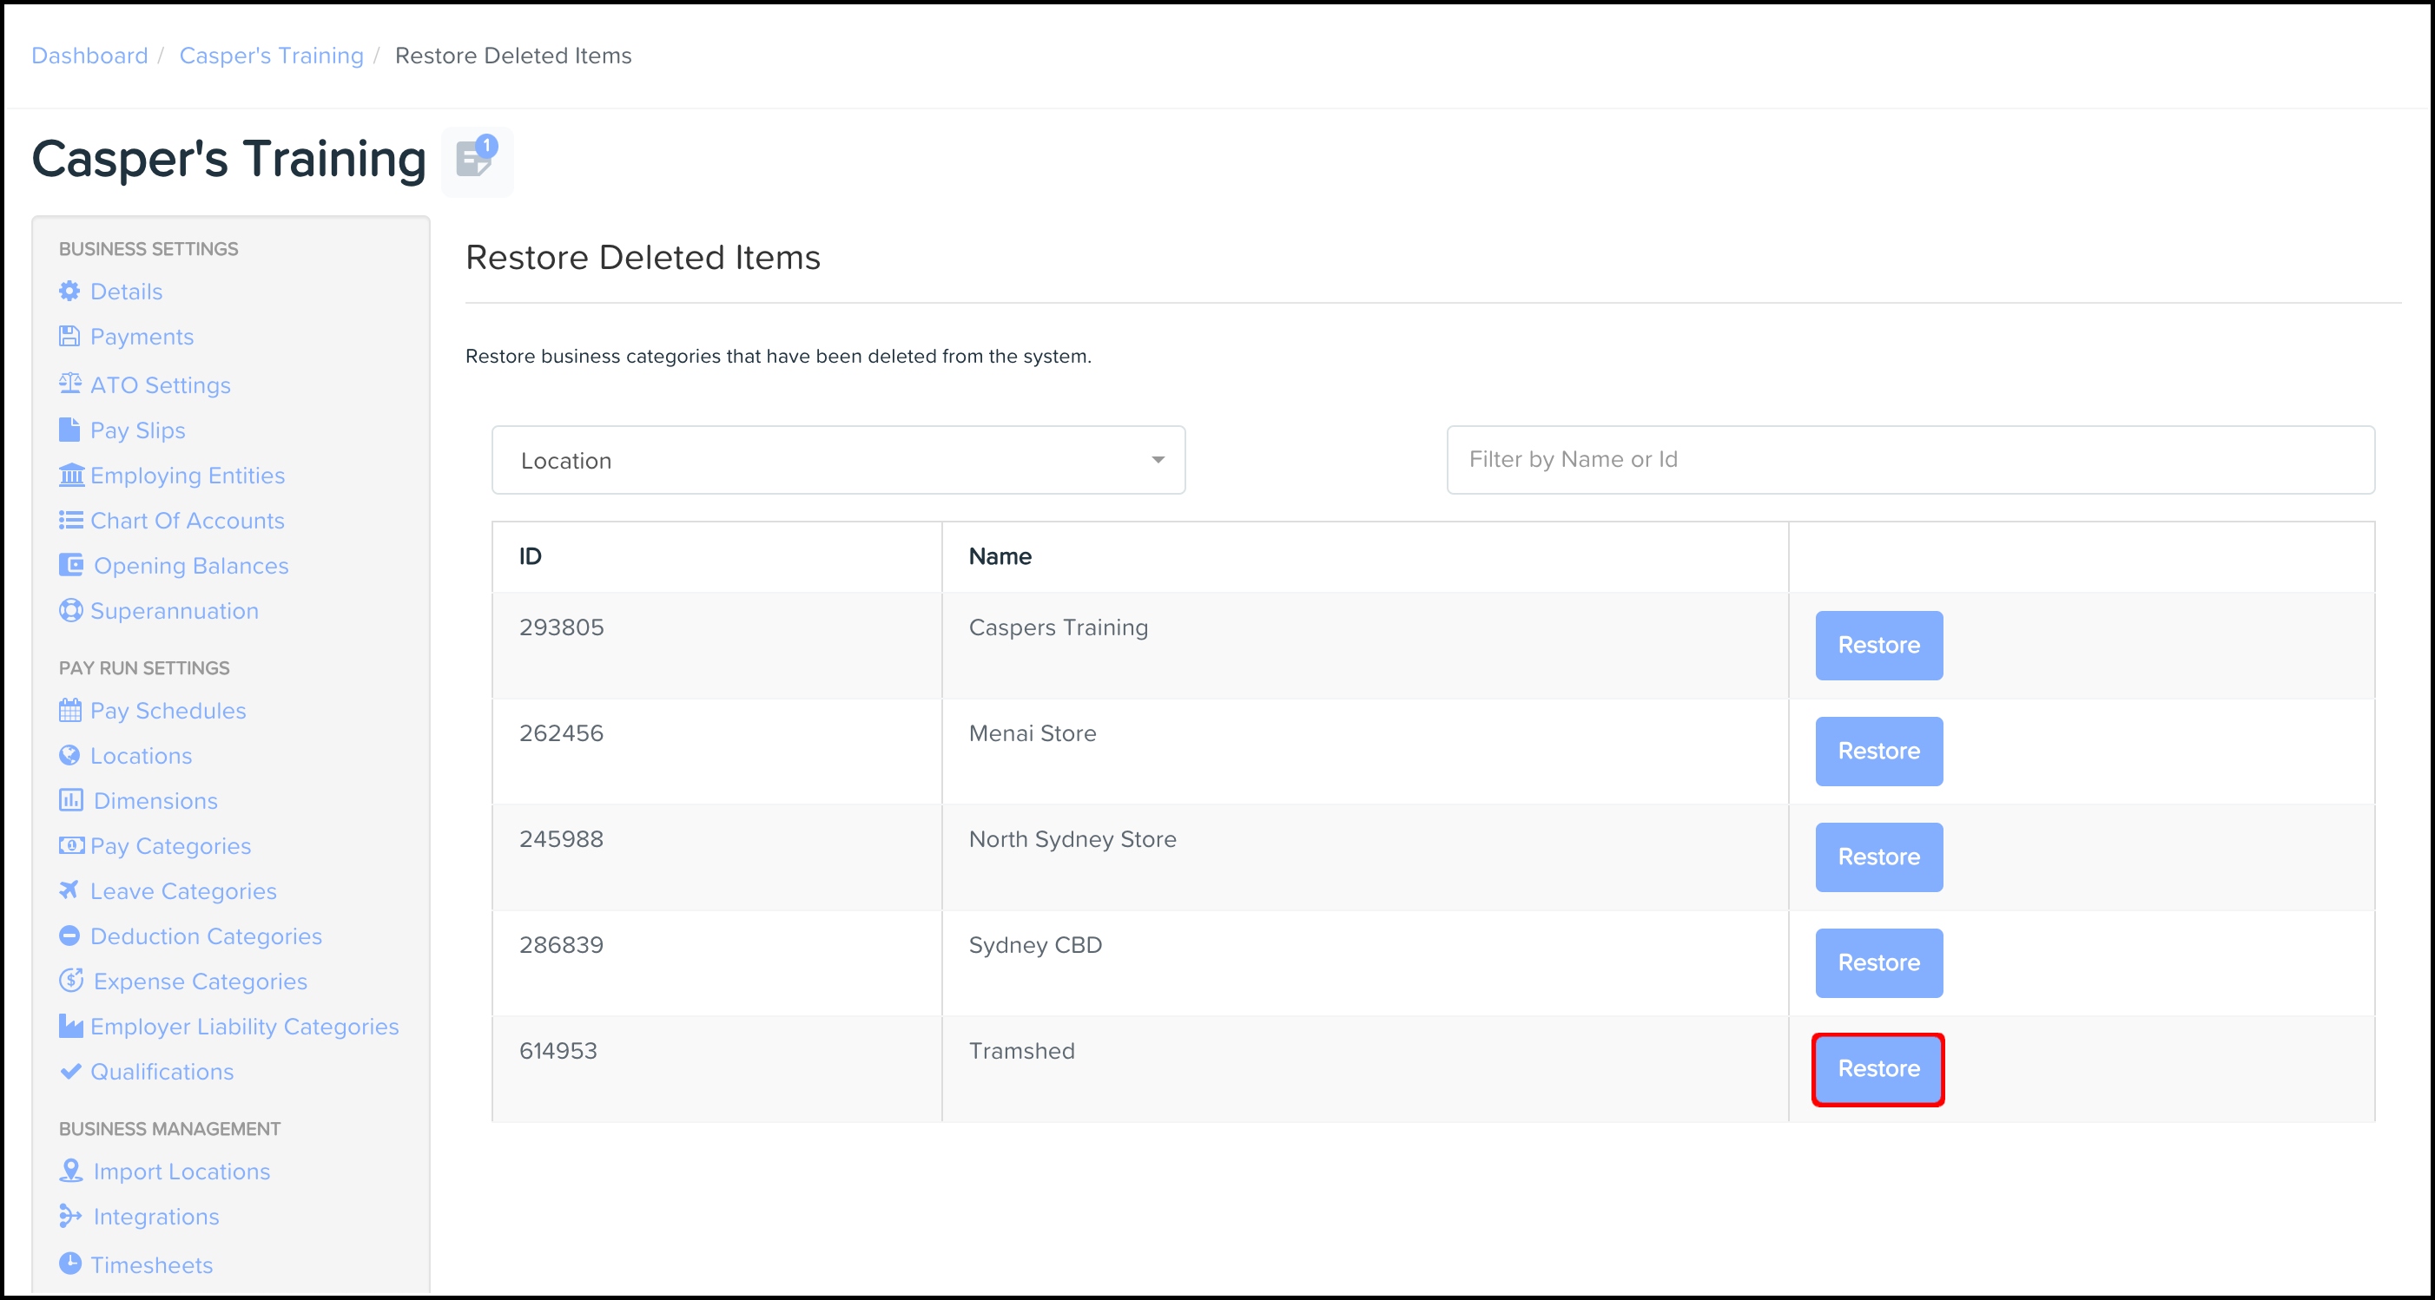Focus the Filter by Name or Id field
The height and width of the screenshot is (1300, 2435).
click(x=1910, y=460)
